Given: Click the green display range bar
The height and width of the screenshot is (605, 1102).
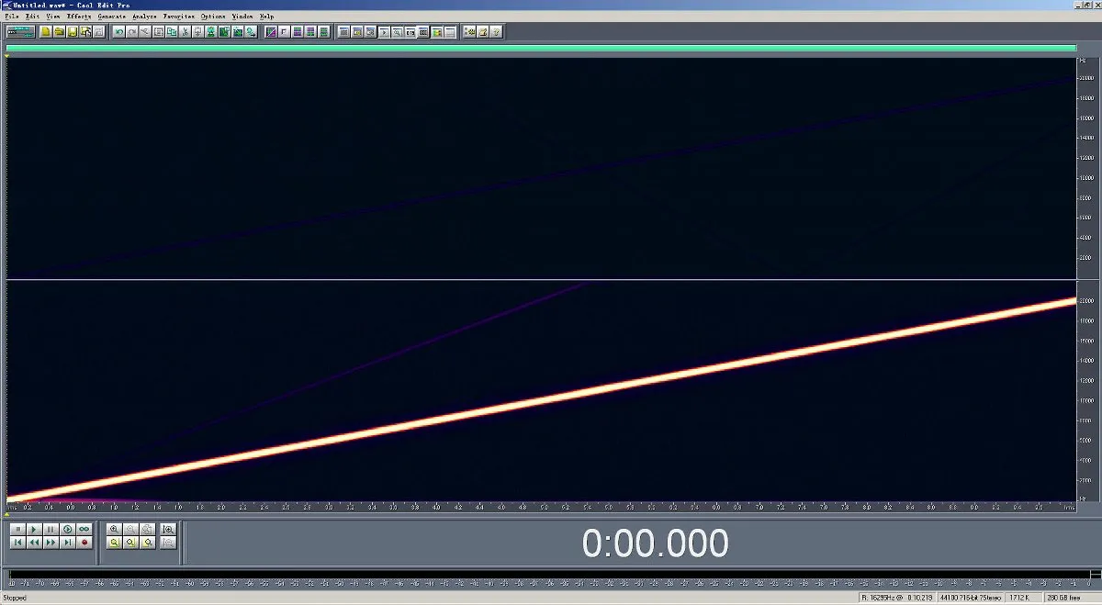Looking at the screenshot, I should click(541, 48).
